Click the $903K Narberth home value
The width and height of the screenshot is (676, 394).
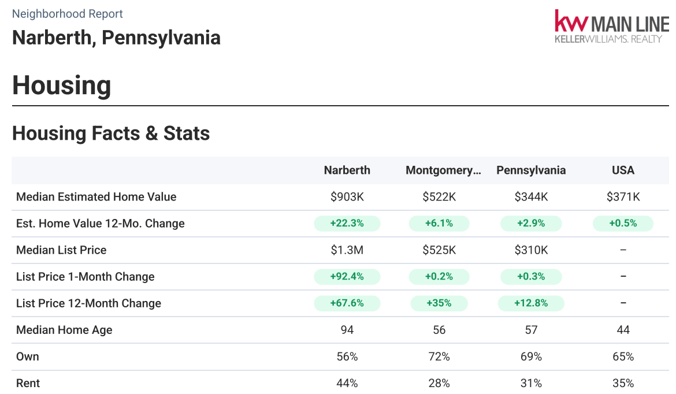pos(347,197)
